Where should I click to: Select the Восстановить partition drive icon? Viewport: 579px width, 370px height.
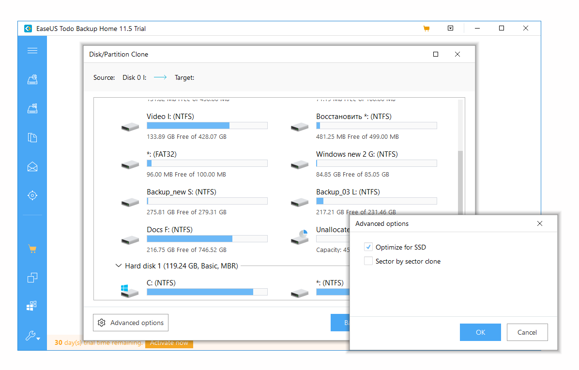click(300, 127)
